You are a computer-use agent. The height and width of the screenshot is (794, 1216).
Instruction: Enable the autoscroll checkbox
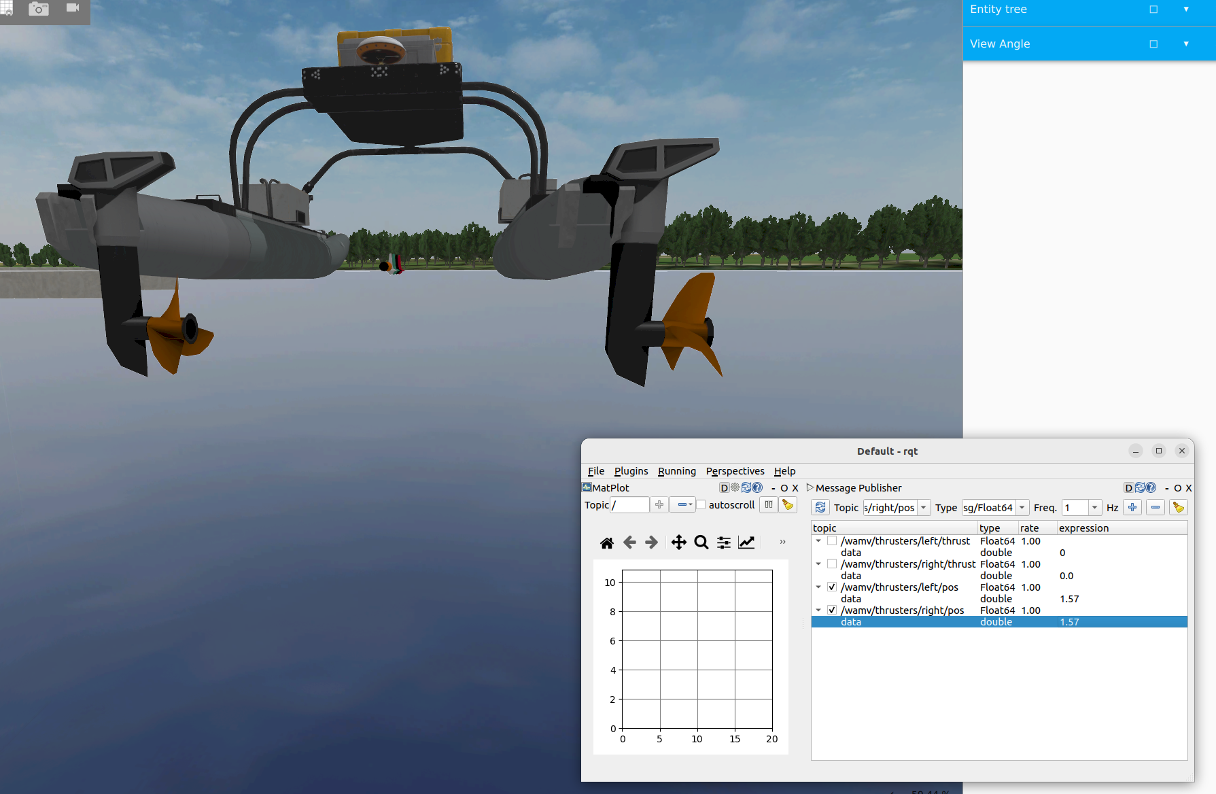[701, 505]
